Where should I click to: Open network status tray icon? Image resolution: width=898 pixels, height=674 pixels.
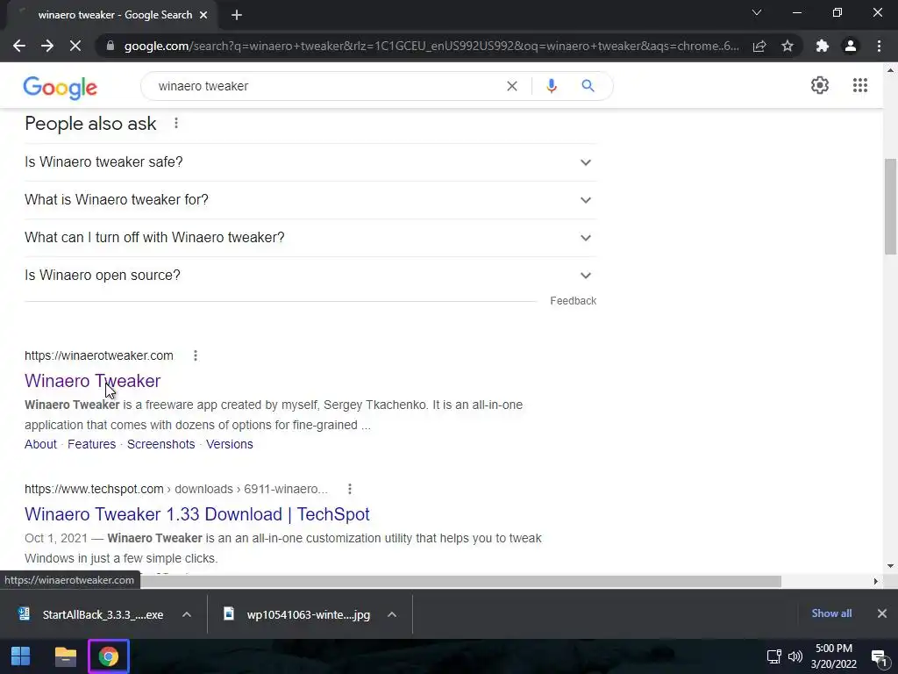tap(773, 656)
